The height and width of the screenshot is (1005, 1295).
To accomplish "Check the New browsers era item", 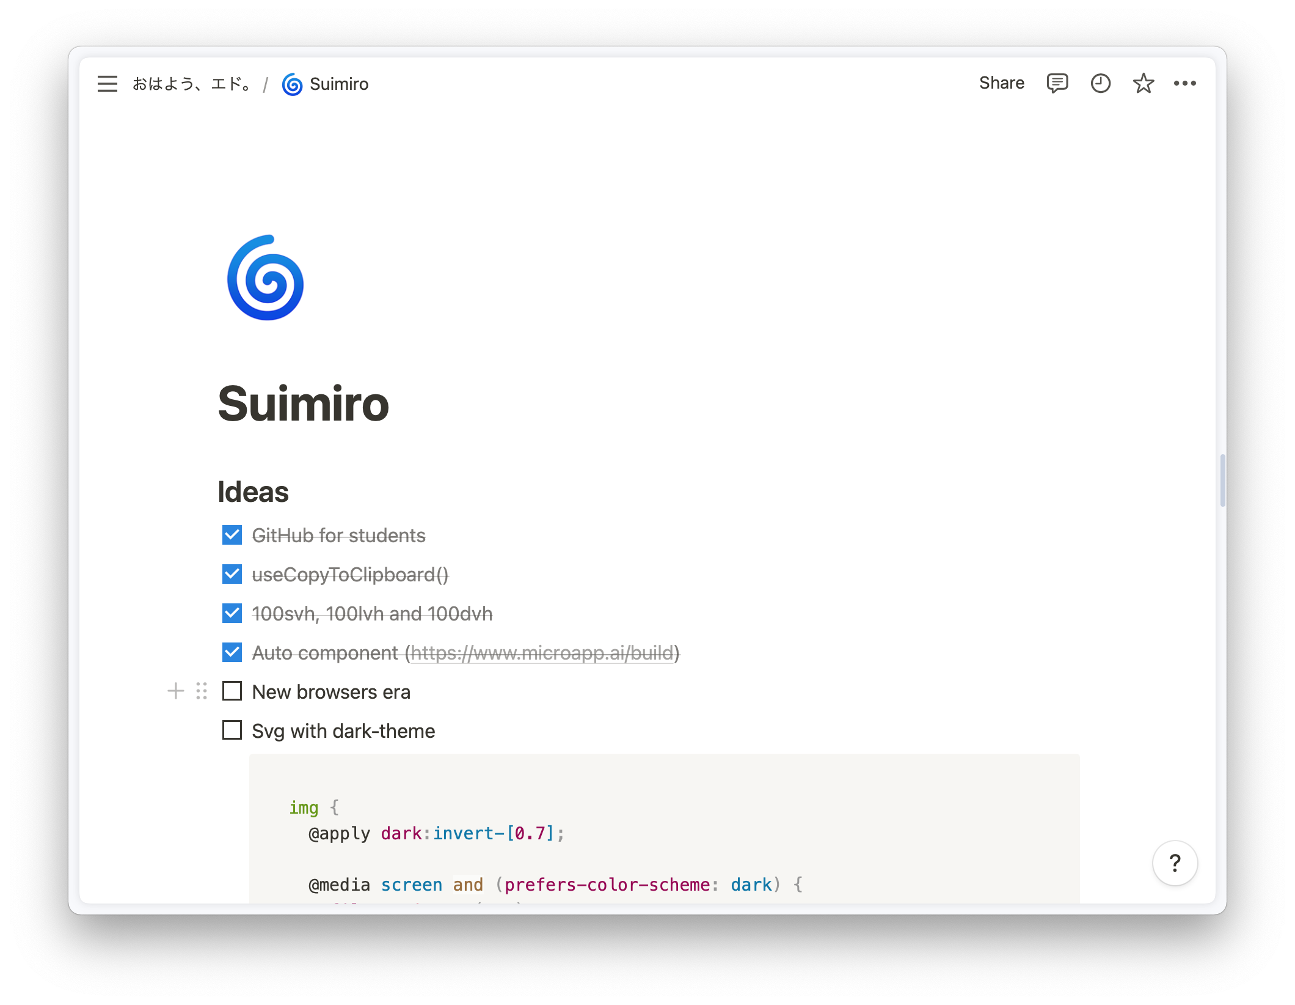I will pos(232,691).
